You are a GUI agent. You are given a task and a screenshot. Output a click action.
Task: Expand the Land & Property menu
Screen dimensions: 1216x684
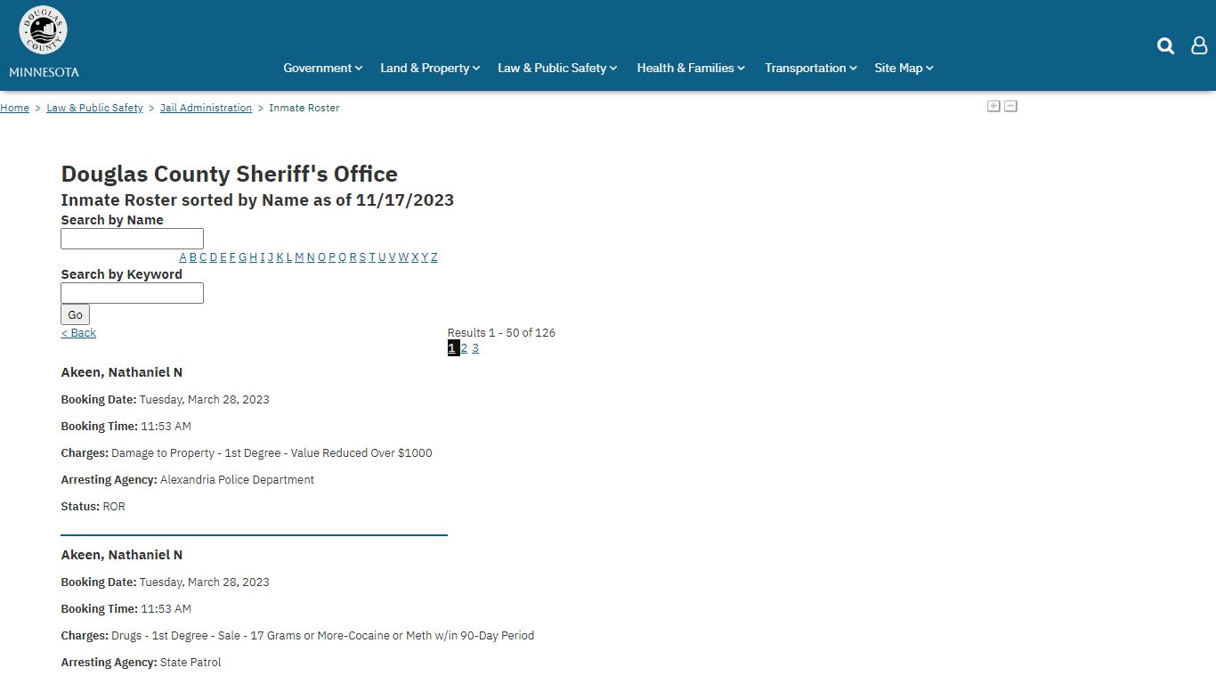(429, 68)
